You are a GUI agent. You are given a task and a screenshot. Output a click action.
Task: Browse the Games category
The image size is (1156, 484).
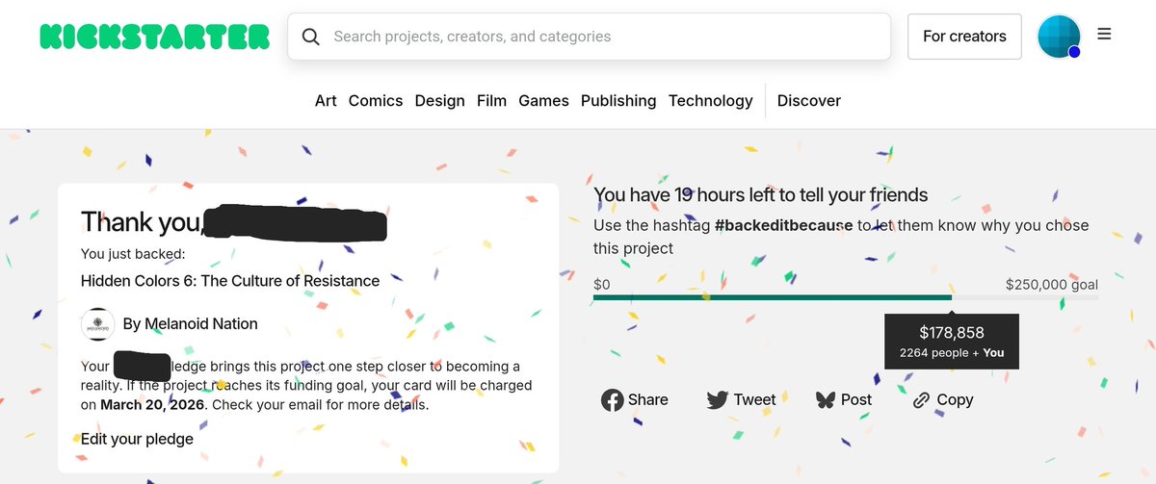coord(543,100)
